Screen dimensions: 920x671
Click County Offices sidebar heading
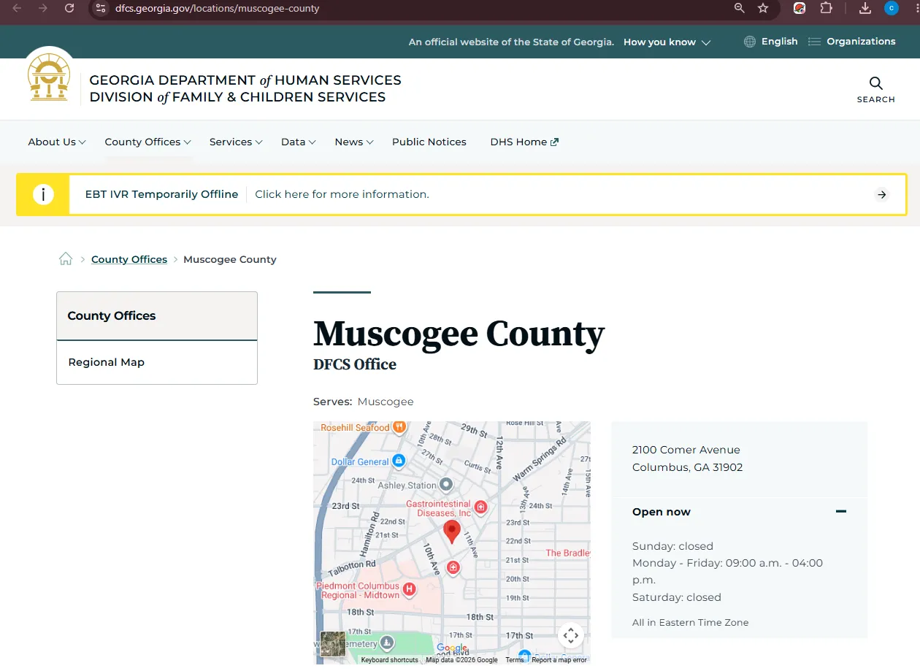click(112, 315)
